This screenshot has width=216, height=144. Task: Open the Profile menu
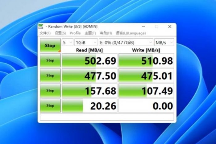pos(75,33)
